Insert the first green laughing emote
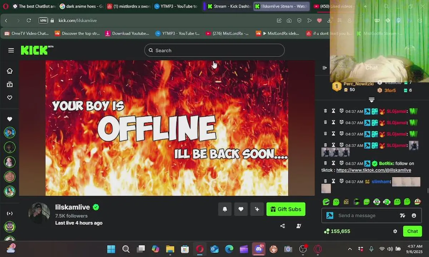This screenshot has width=429, height=257. (326, 202)
